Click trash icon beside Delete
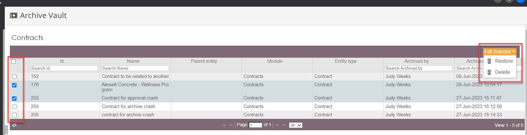 [x=489, y=72]
